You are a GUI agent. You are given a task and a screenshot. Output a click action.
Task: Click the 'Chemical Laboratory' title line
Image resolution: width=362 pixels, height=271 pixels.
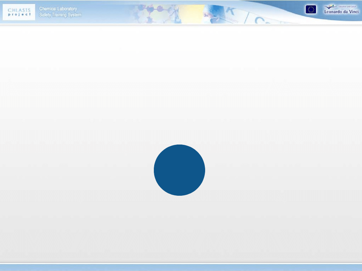click(x=58, y=9)
